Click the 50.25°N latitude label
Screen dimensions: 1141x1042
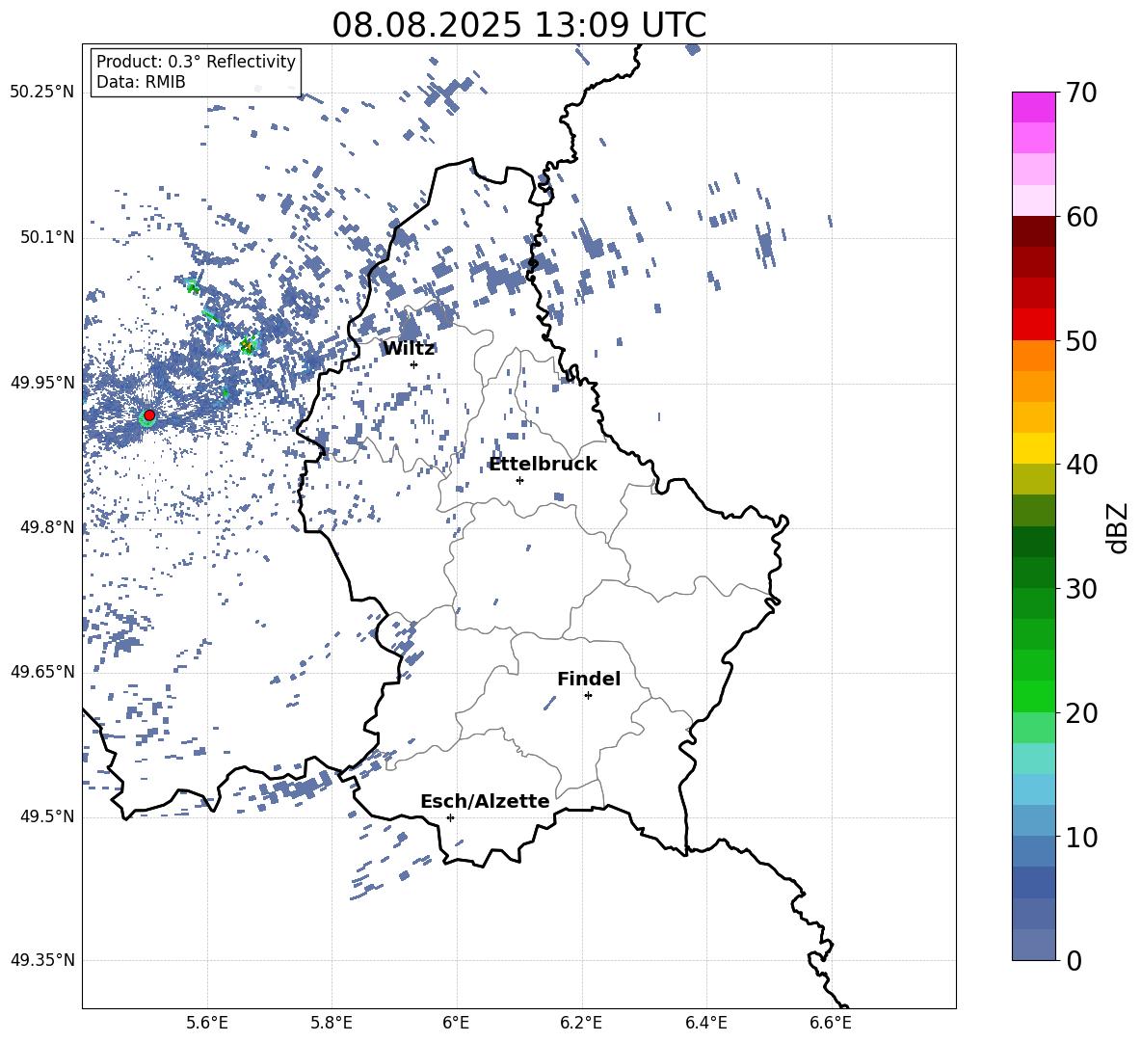click(x=42, y=93)
